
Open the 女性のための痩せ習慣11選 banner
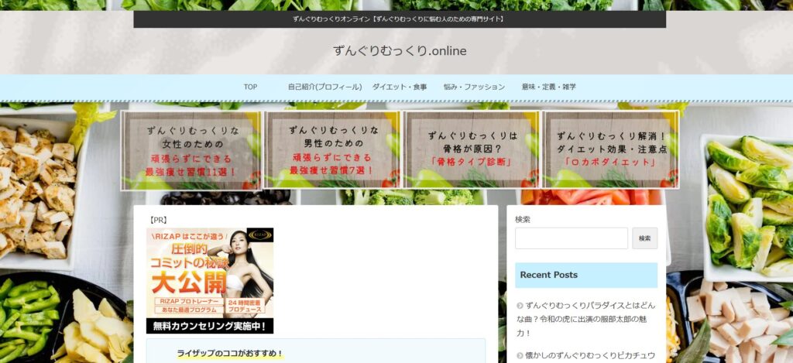[191, 150]
